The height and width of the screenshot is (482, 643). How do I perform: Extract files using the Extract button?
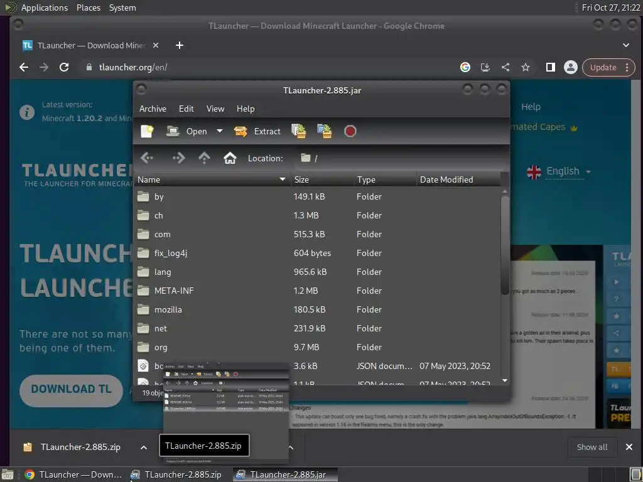pos(257,131)
